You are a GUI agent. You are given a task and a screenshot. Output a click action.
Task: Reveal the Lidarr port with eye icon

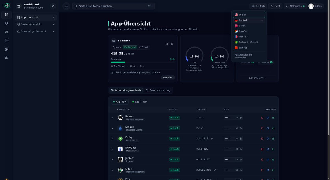pos(237,170)
